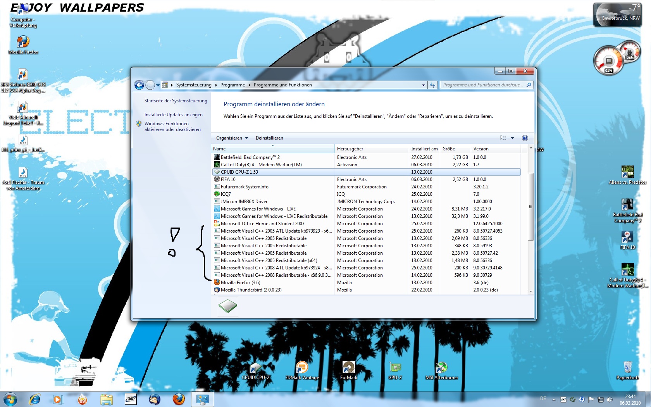Open the recent pages dropdown arrow
Screen dimensions: 651x407
(158, 85)
